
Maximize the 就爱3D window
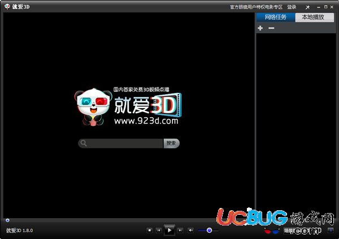325,7
